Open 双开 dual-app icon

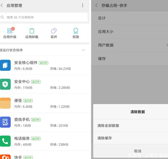click(54, 31)
